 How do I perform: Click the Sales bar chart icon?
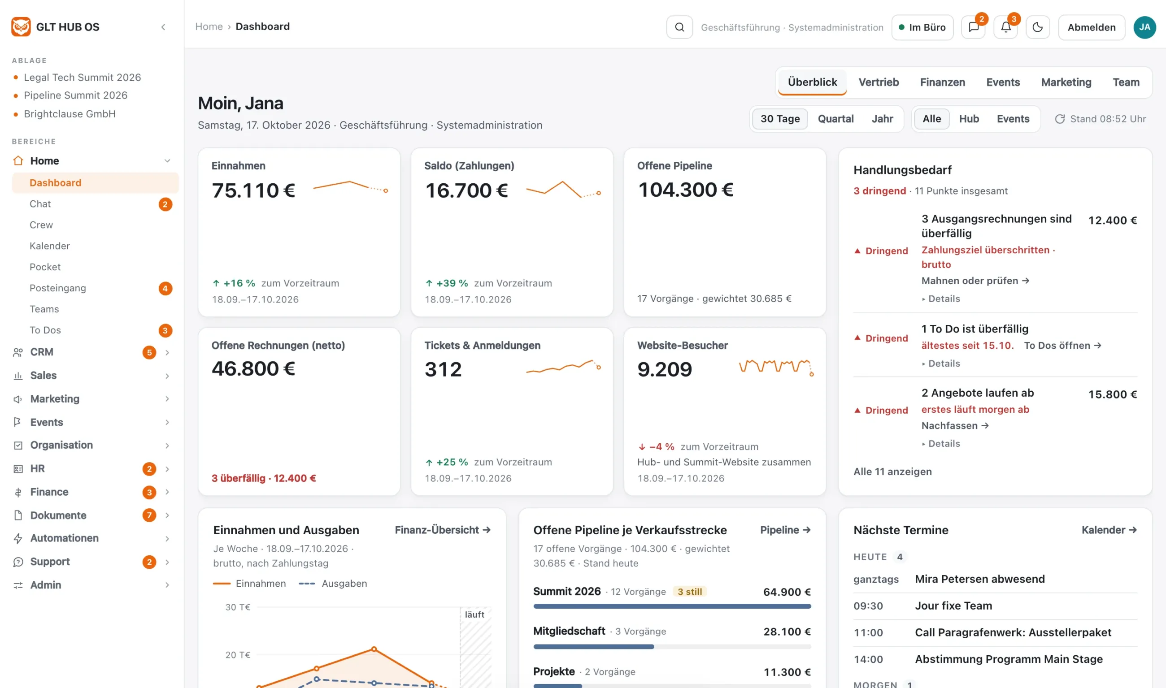coord(18,376)
